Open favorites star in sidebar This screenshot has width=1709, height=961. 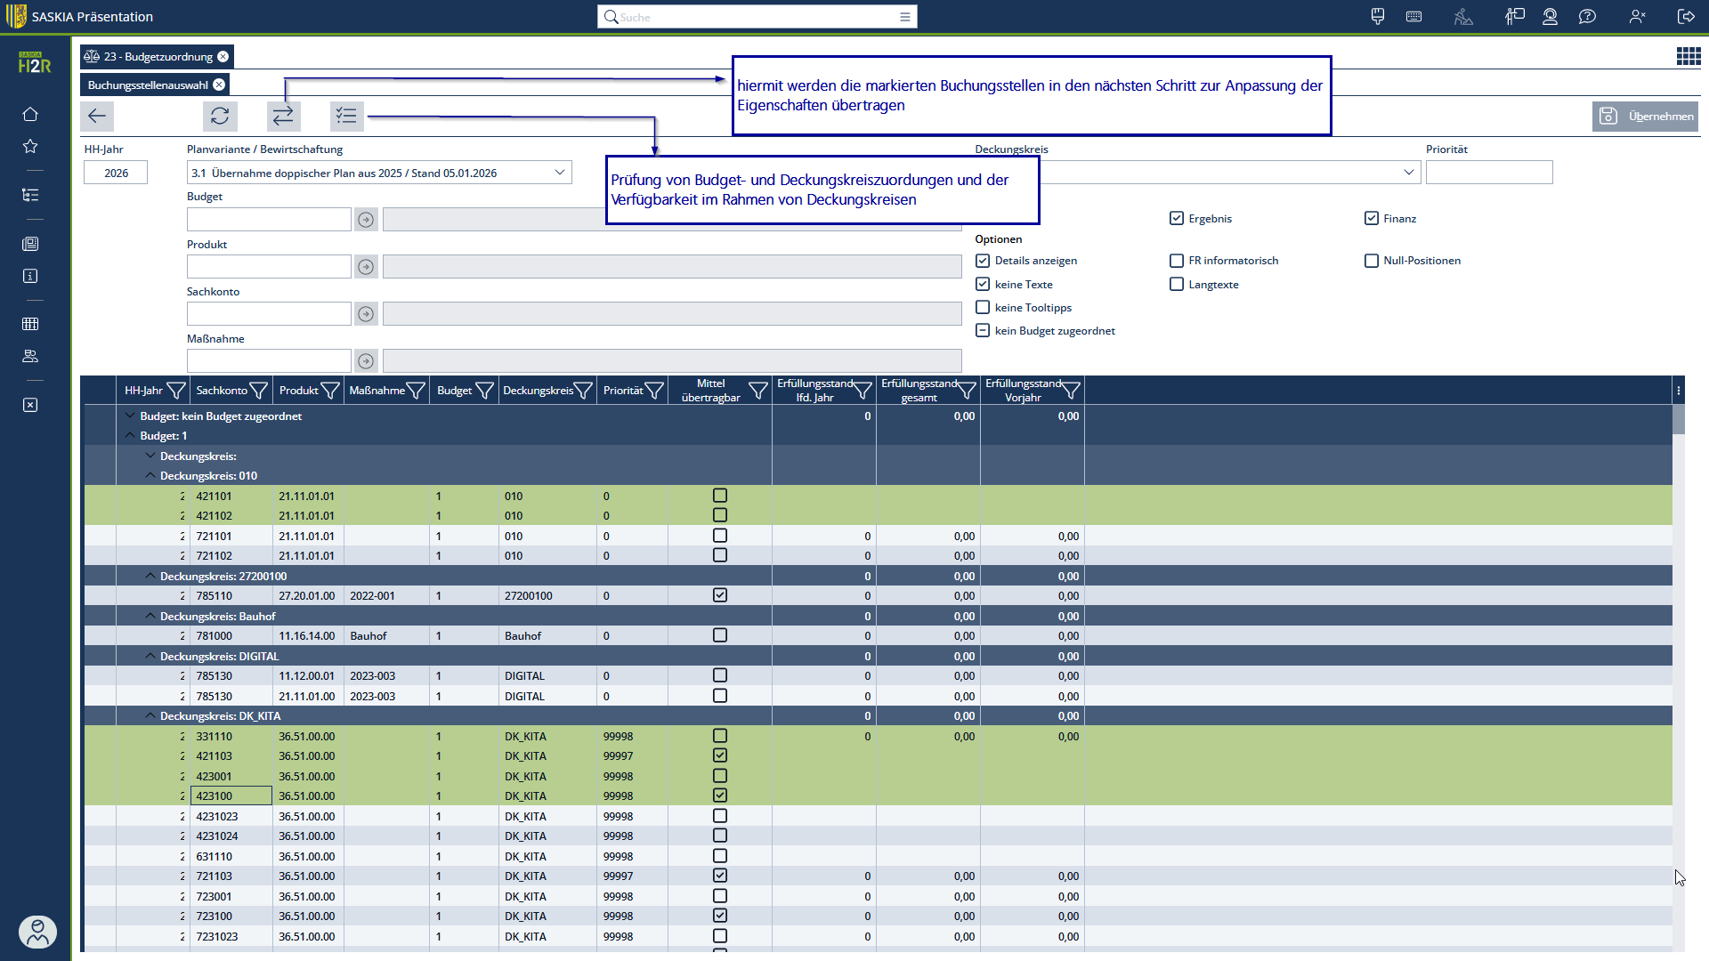pos(30,146)
